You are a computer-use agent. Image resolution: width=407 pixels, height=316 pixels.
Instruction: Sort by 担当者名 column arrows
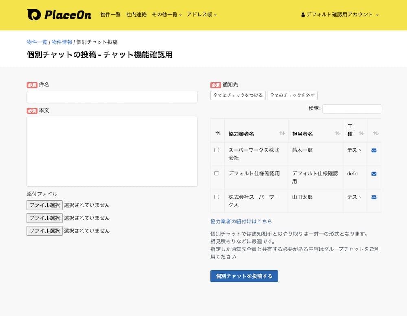337,133
